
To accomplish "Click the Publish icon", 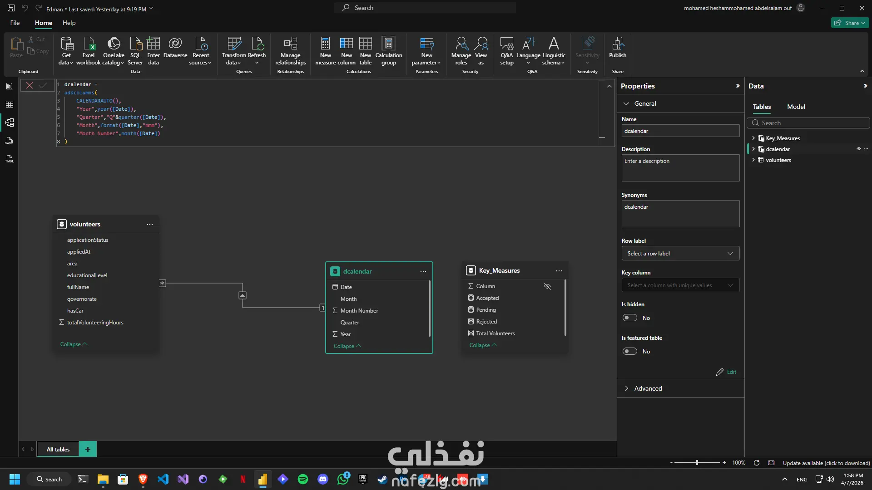I will coord(617,44).
